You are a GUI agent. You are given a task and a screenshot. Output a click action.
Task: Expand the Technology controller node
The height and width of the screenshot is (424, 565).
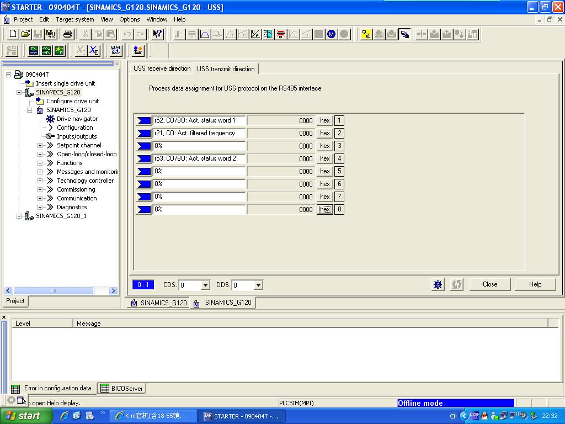40,181
